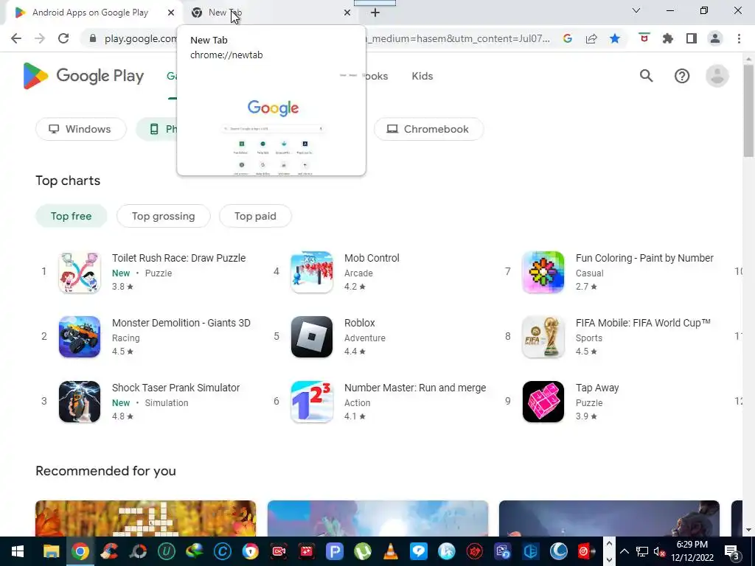Click Google icon in address bar
755x566 pixels.
click(x=568, y=38)
